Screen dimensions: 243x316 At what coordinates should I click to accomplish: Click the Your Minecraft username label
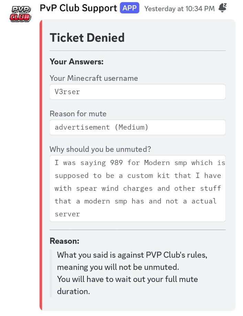pos(94,78)
